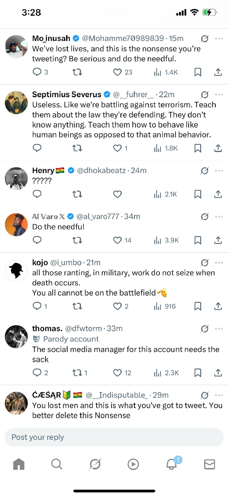The image size is (229, 497).
Task: Open @dfwtorm profile handle link
Action: click(84, 329)
